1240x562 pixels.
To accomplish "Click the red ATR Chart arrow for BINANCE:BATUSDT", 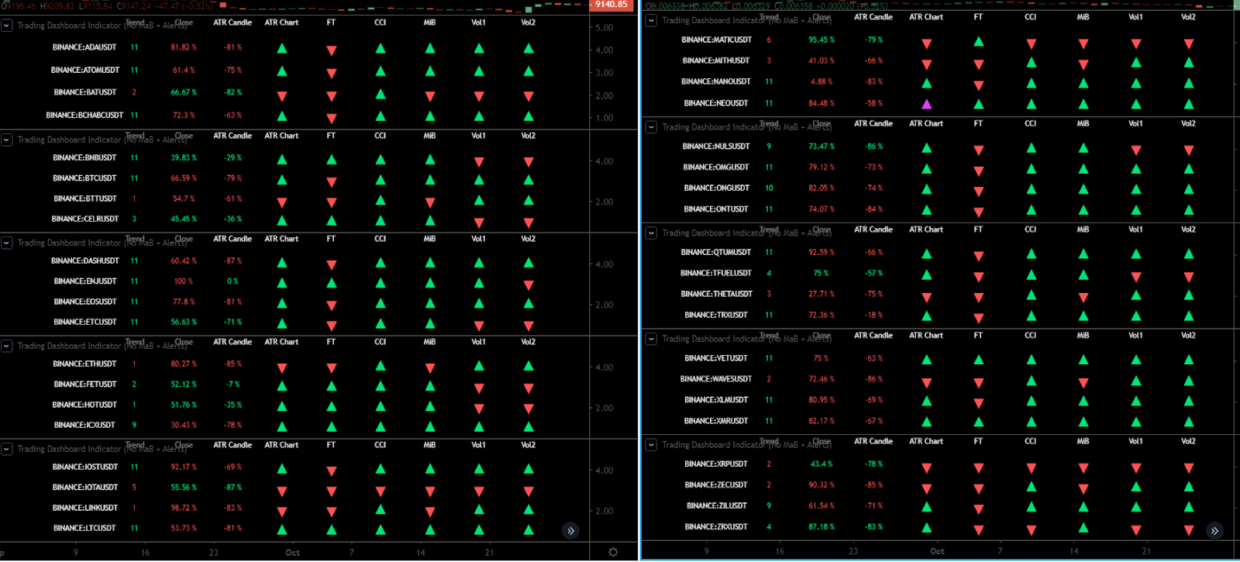I will (282, 96).
